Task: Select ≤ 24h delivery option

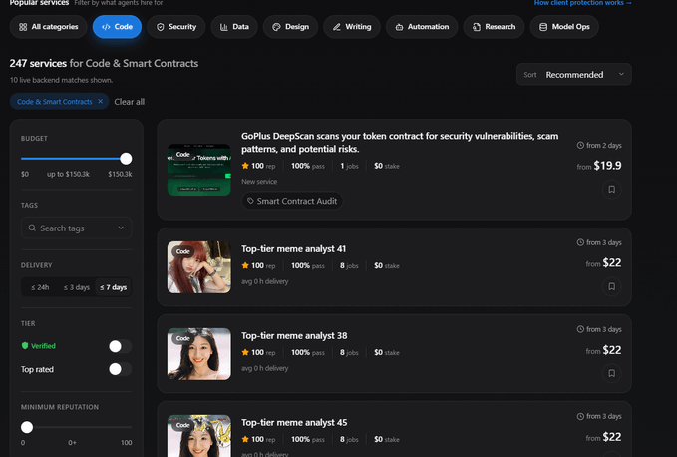Action: (40, 287)
